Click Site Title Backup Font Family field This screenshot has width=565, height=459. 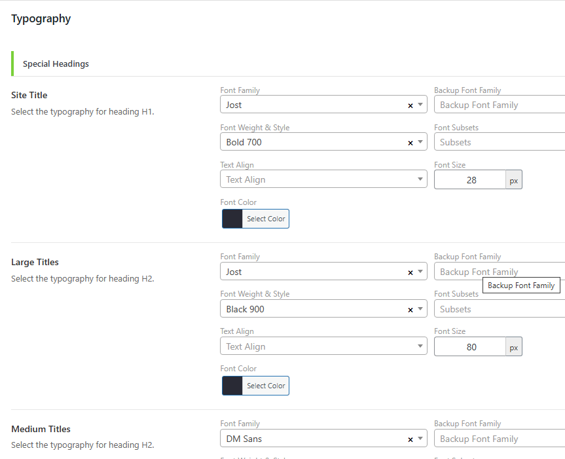tap(499, 105)
